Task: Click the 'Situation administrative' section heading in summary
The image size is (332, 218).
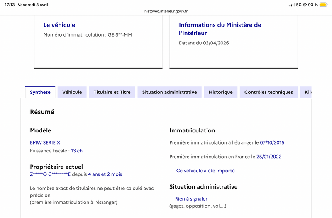Action: point(203,187)
